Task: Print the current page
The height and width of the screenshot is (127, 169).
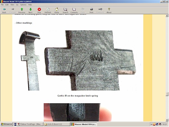Action: [91, 10]
